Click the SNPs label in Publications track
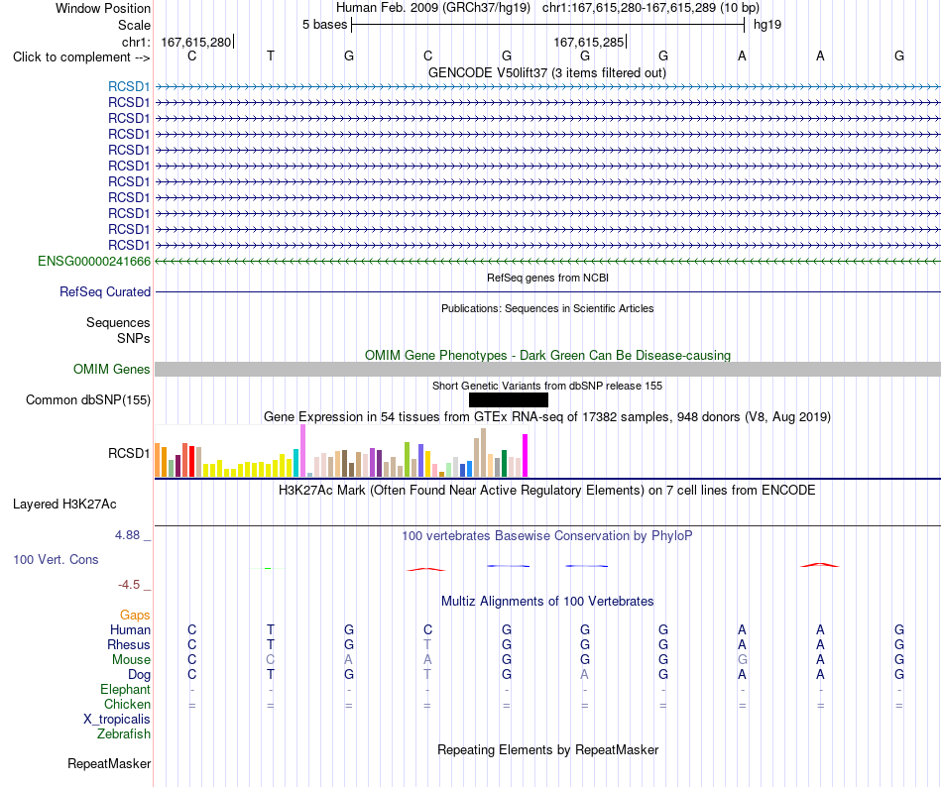 click(x=134, y=339)
